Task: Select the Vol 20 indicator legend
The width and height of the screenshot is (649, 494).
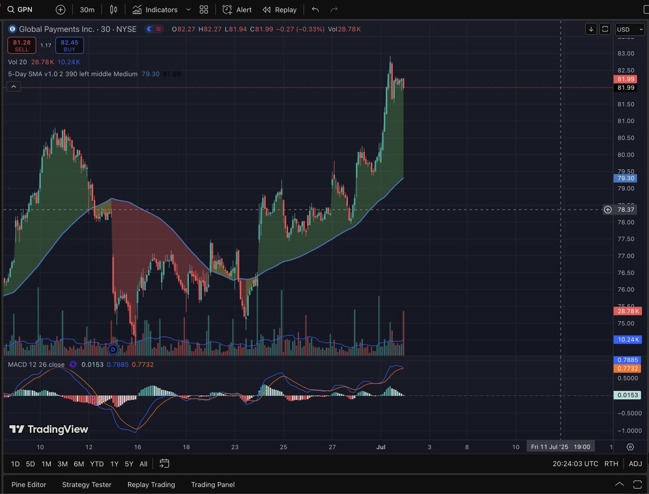Action: click(17, 62)
